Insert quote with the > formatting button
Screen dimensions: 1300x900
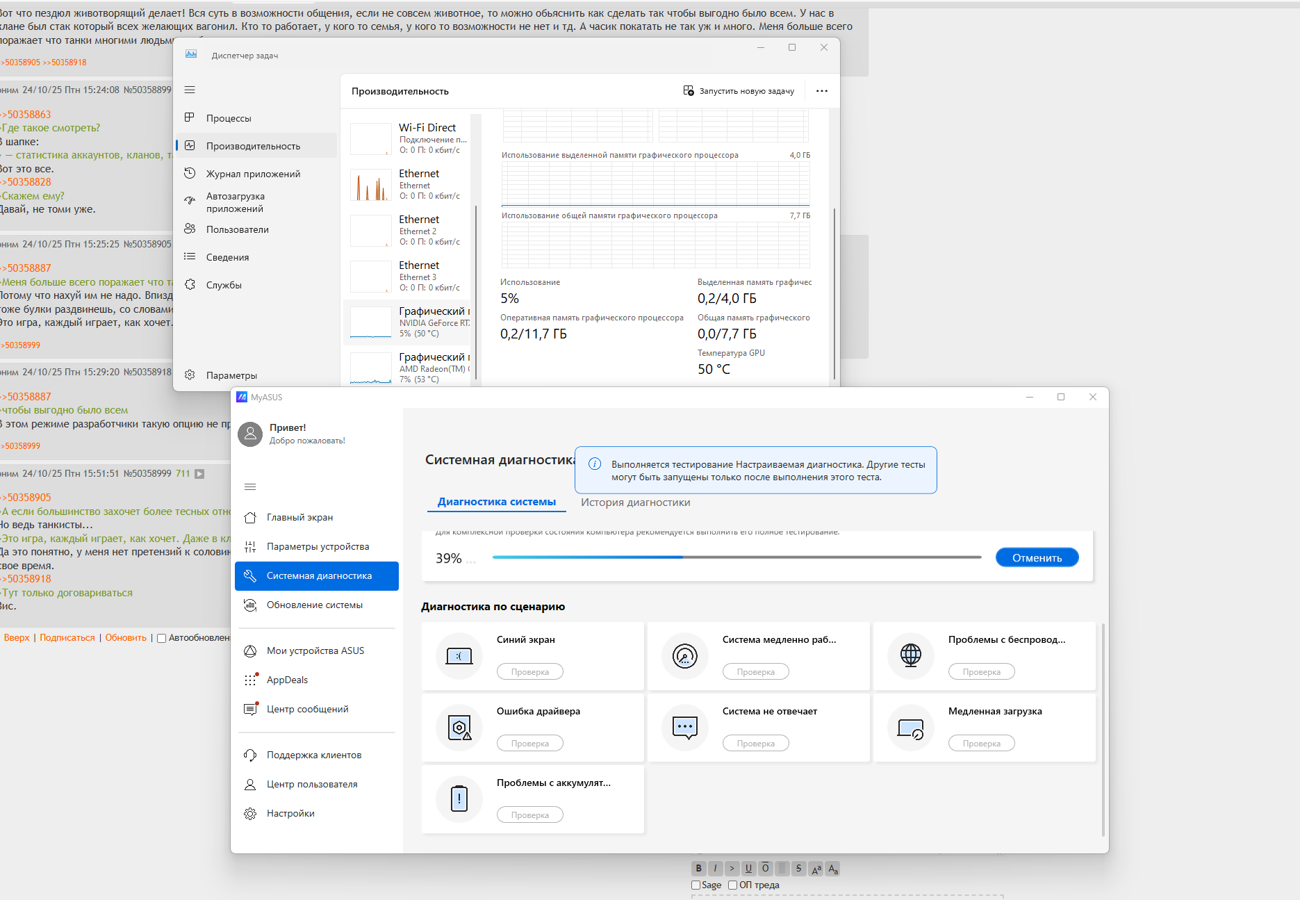pyautogui.click(x=732, y=868)
